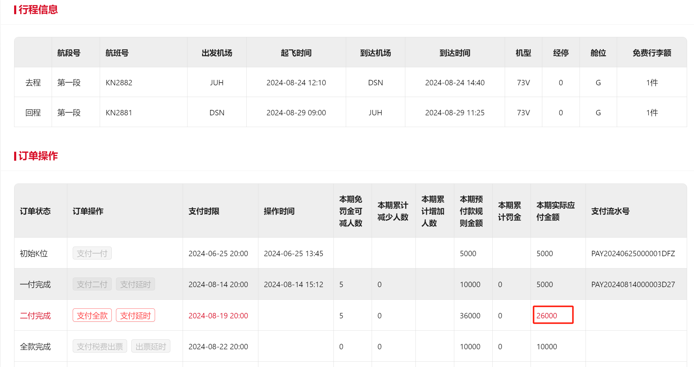Click the grayed 支付二付 button
This screenshot has width=694, height=367.
pos(92,284)
